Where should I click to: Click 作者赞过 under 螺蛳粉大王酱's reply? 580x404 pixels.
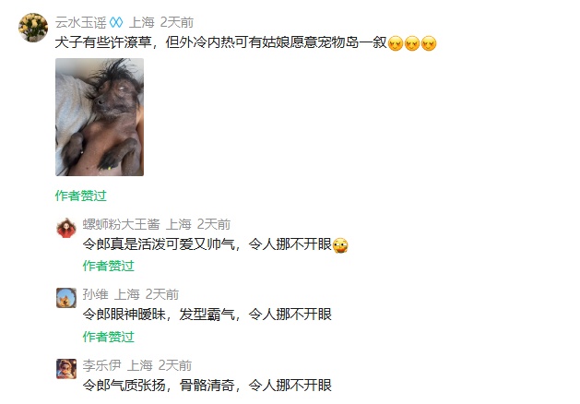[108, 266]
